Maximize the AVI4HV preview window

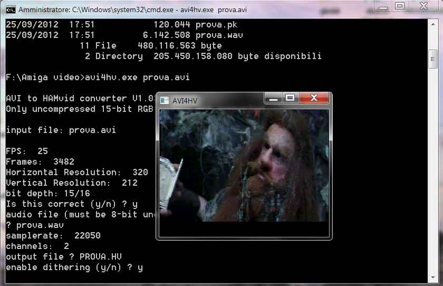[x=290, y=98]
